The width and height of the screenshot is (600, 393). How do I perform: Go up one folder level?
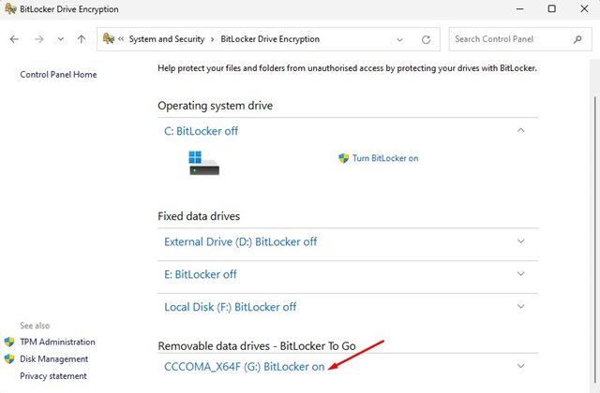pyautogui.click(x=82, y=39)
